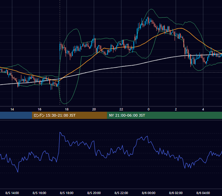Click the 8/6 02:00 date label
This screenshot has width=222, height=196.
[176, 193]
